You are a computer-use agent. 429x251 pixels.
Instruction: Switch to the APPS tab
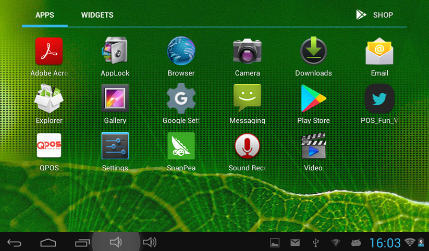[45, 15]
